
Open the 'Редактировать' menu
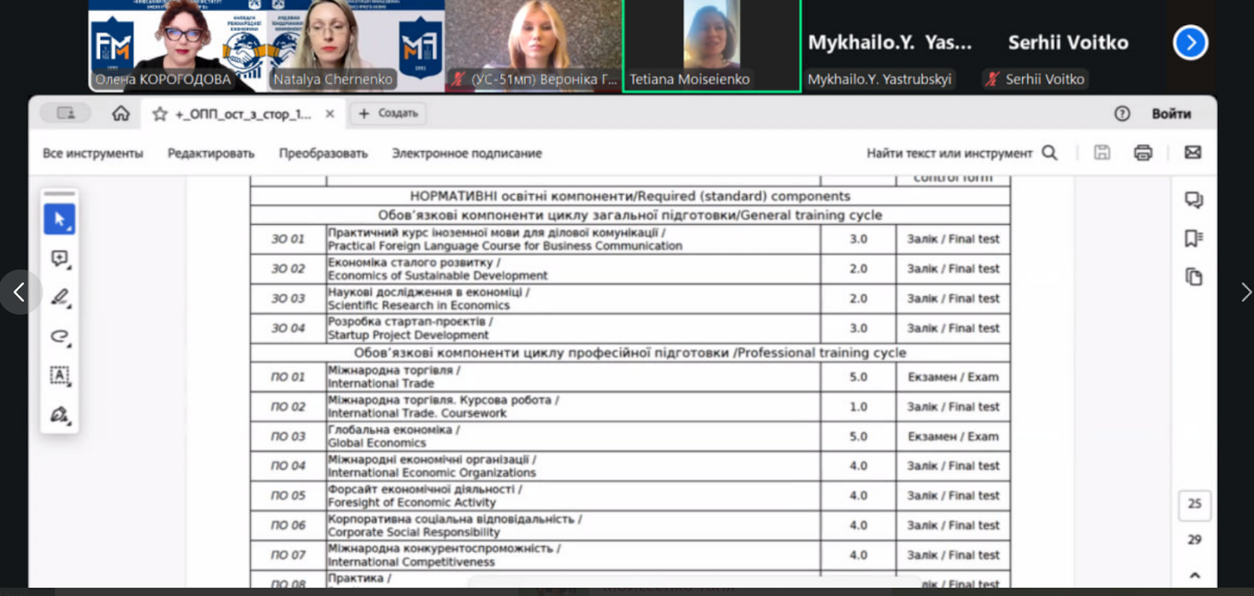[211, 154]
